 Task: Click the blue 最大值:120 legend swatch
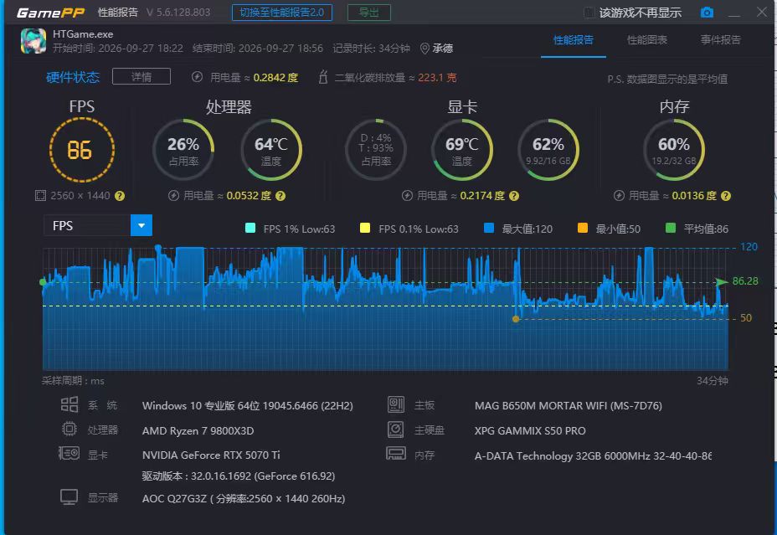489,228
